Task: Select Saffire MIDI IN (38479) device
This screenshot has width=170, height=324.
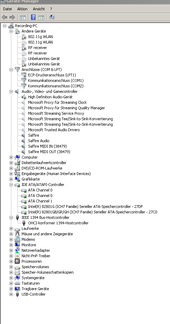Action: [47, 146]
